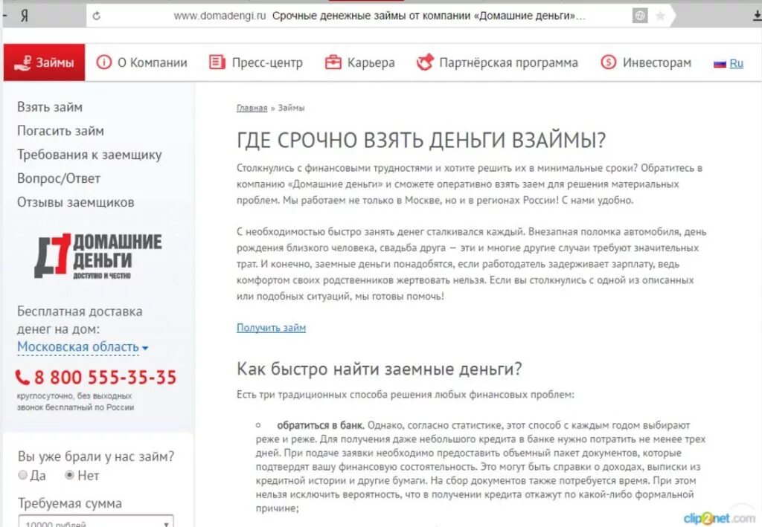762x527 pixels.
Task: Click phone number 8 800 555-35-35
Action: point(105,377)
